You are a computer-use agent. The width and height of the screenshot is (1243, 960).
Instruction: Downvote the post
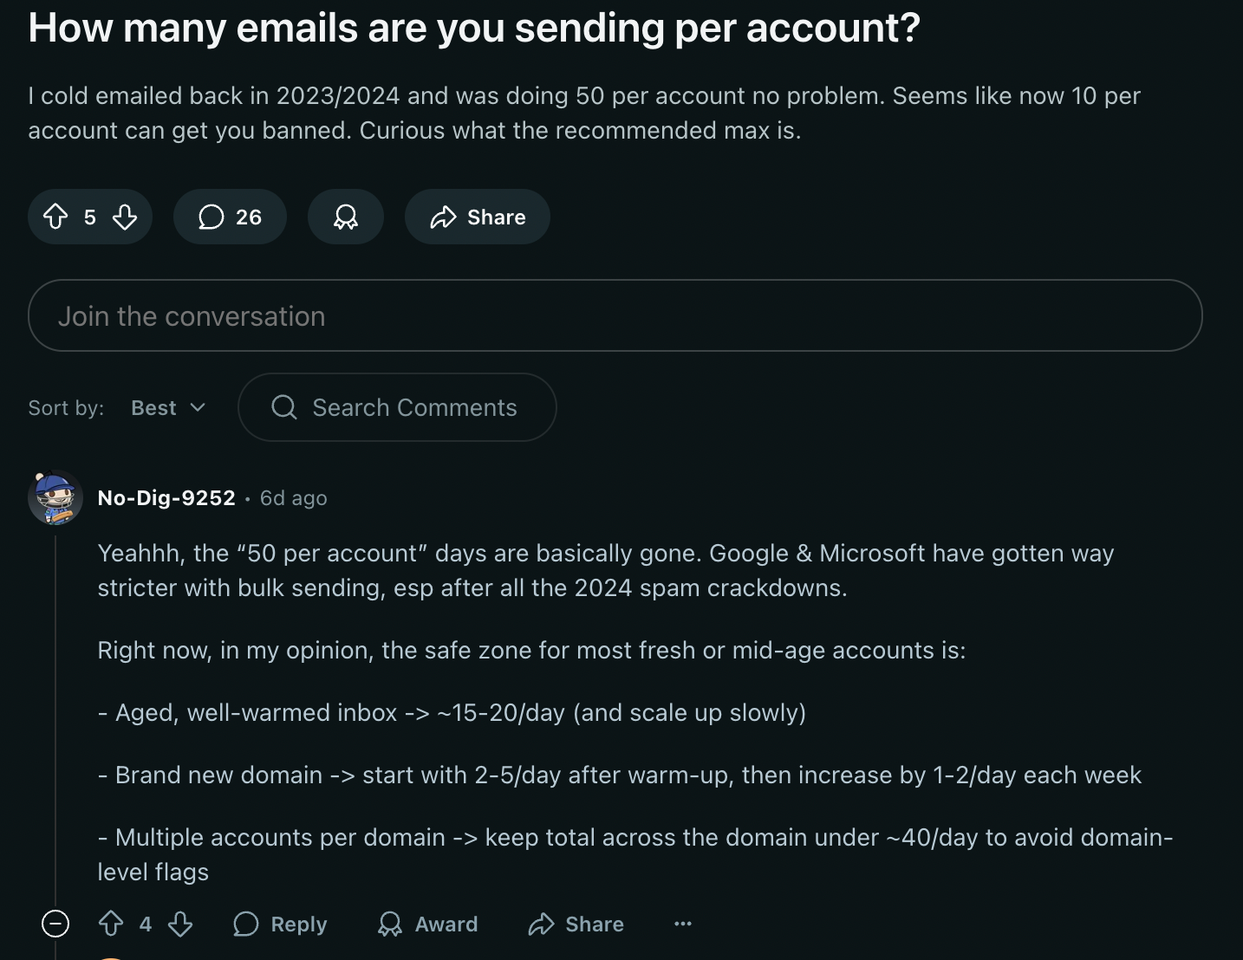(x=124, y=217)
